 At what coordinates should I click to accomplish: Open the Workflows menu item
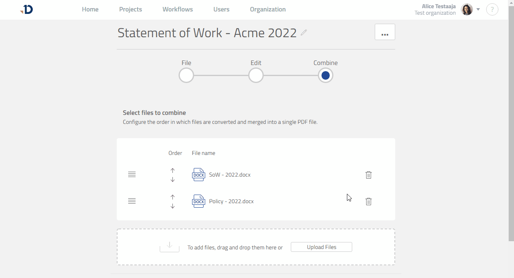point(178,9)
